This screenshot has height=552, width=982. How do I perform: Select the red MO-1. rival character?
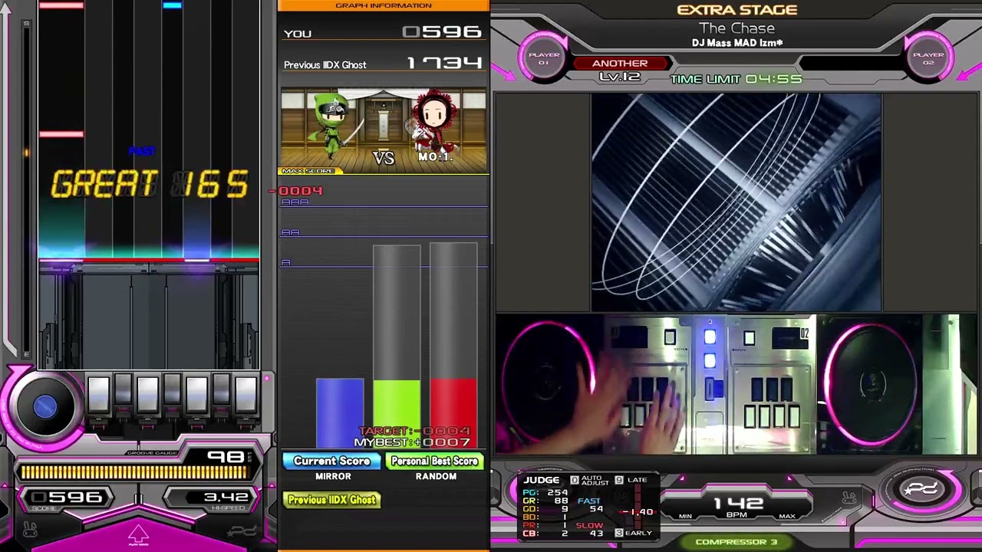tap(435, 123)
